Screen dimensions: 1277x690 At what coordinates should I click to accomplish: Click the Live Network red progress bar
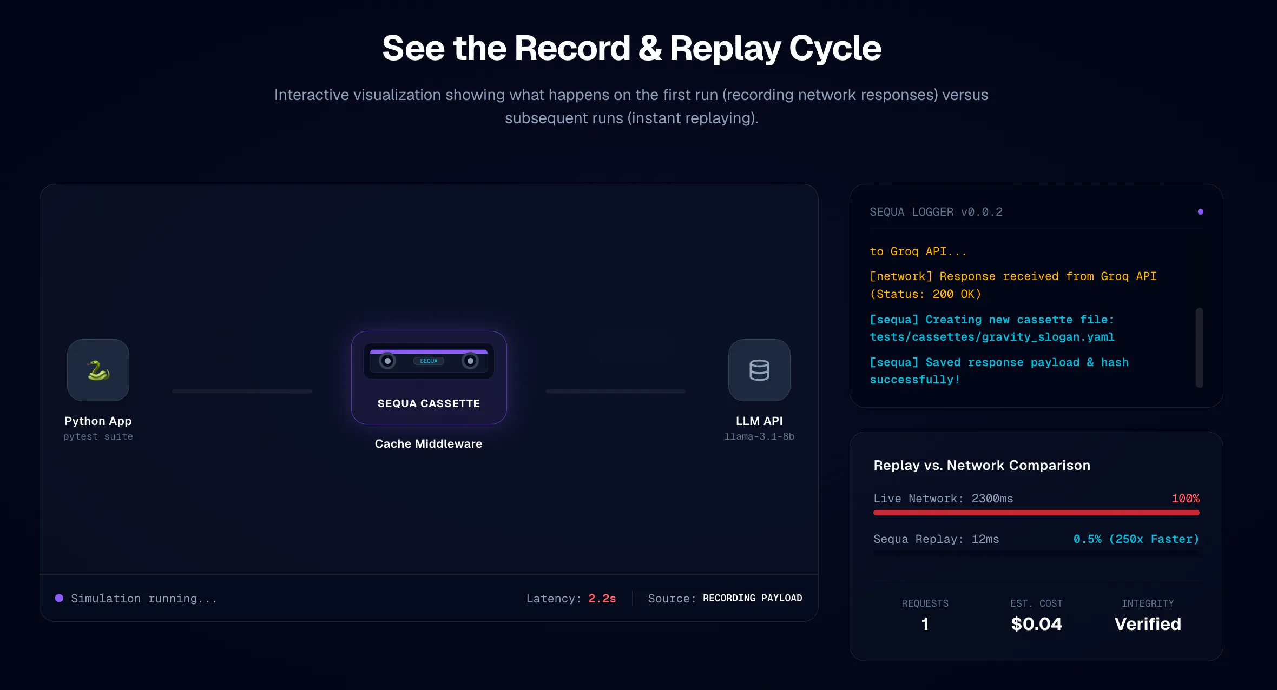(x=1036, y=513)
